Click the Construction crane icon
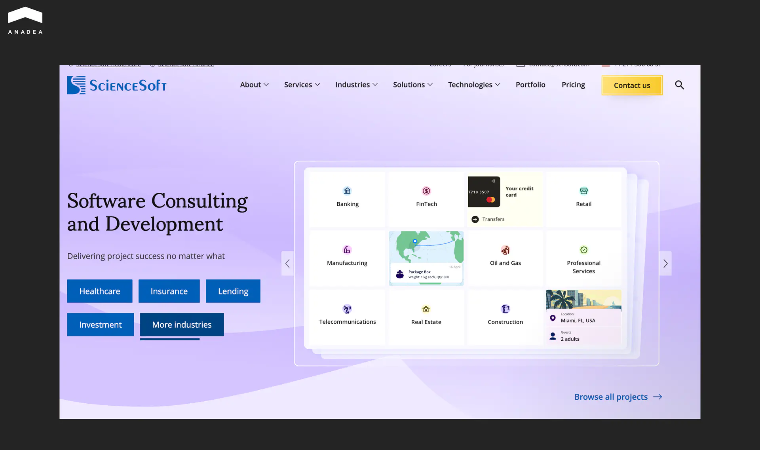Viewport: 760px width, 450px height. point(505,309)
